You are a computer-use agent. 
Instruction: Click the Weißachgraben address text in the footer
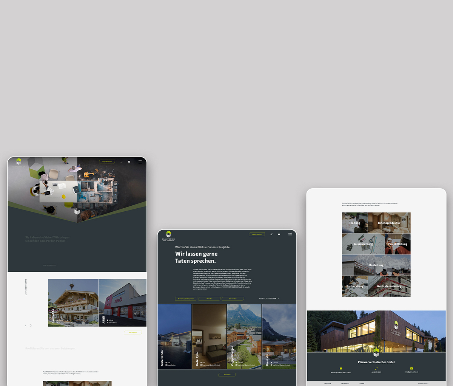(x=341, y=372)
